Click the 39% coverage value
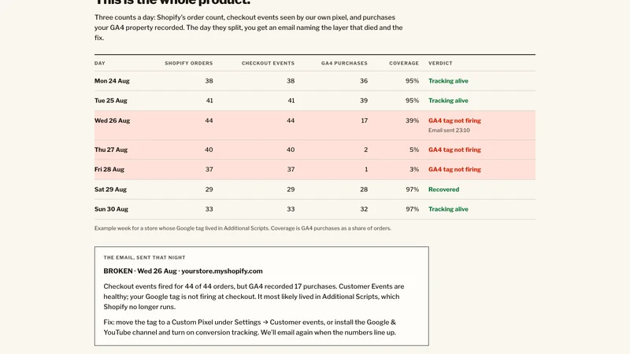The image size is (630, 354). [412, 121]
